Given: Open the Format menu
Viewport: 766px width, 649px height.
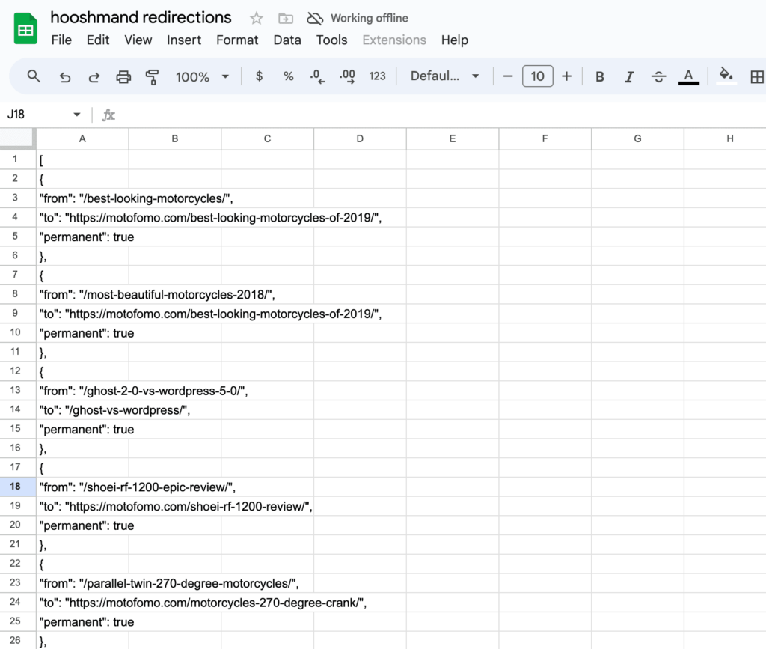Looking at the screenshot, I should point(237,40).
